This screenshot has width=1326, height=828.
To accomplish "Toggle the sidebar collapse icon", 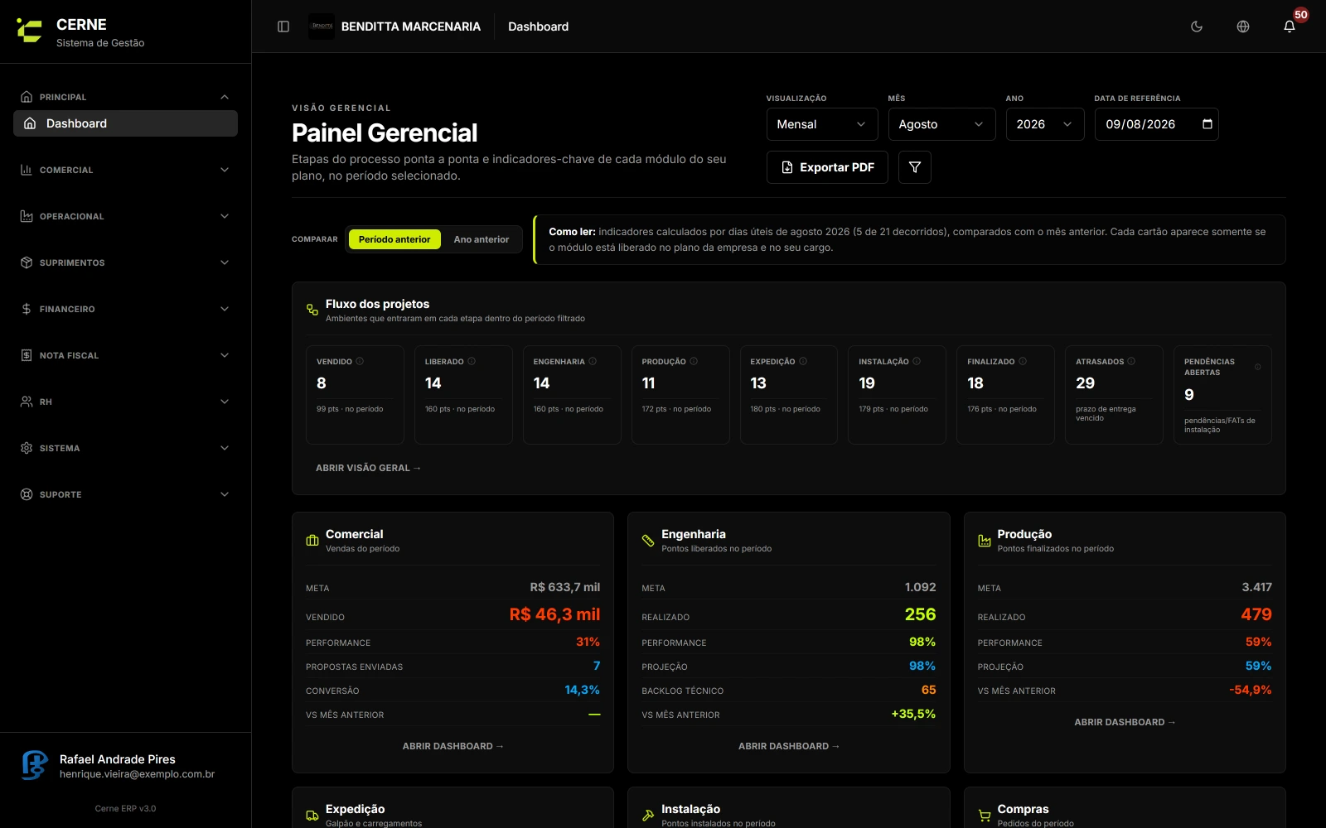I will click(283, 26).
